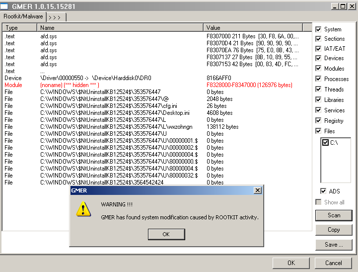
Task: Select the afd.sys row with F8307000
Action: point(157,36)
